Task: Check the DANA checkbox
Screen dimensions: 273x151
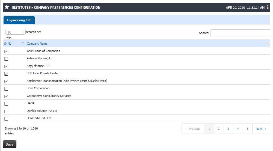Action: point(6,104)
